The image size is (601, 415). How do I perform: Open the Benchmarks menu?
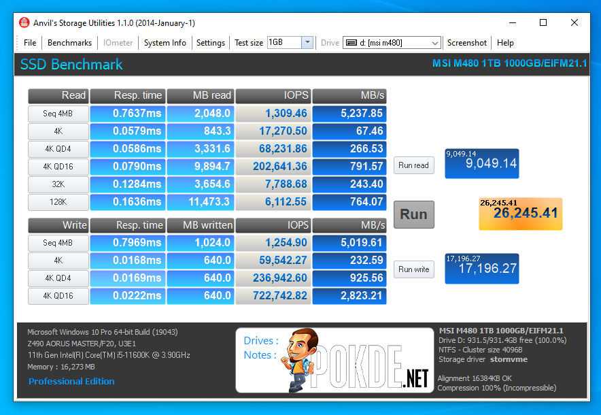click(x=69, y=42)
